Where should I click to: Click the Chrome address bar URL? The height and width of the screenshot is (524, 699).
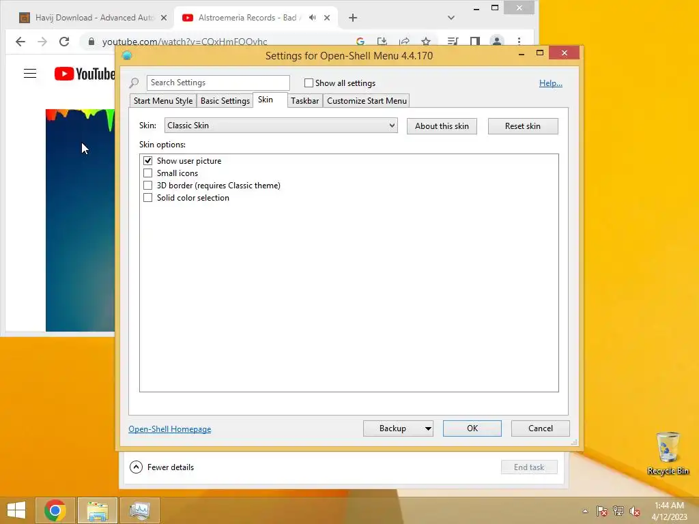[x=184, y=42]
